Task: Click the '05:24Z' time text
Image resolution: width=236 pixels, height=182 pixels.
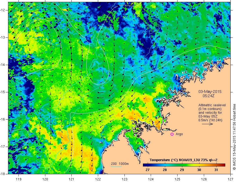Action: (x=208, y=96)
